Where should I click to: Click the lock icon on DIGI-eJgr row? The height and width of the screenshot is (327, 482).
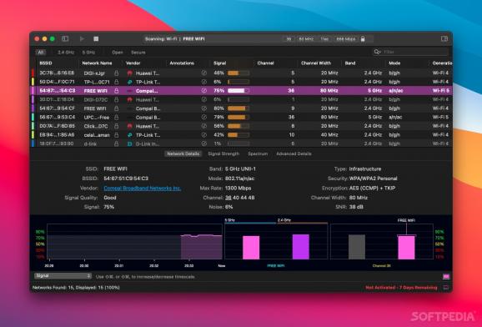[x=117, y=73]
